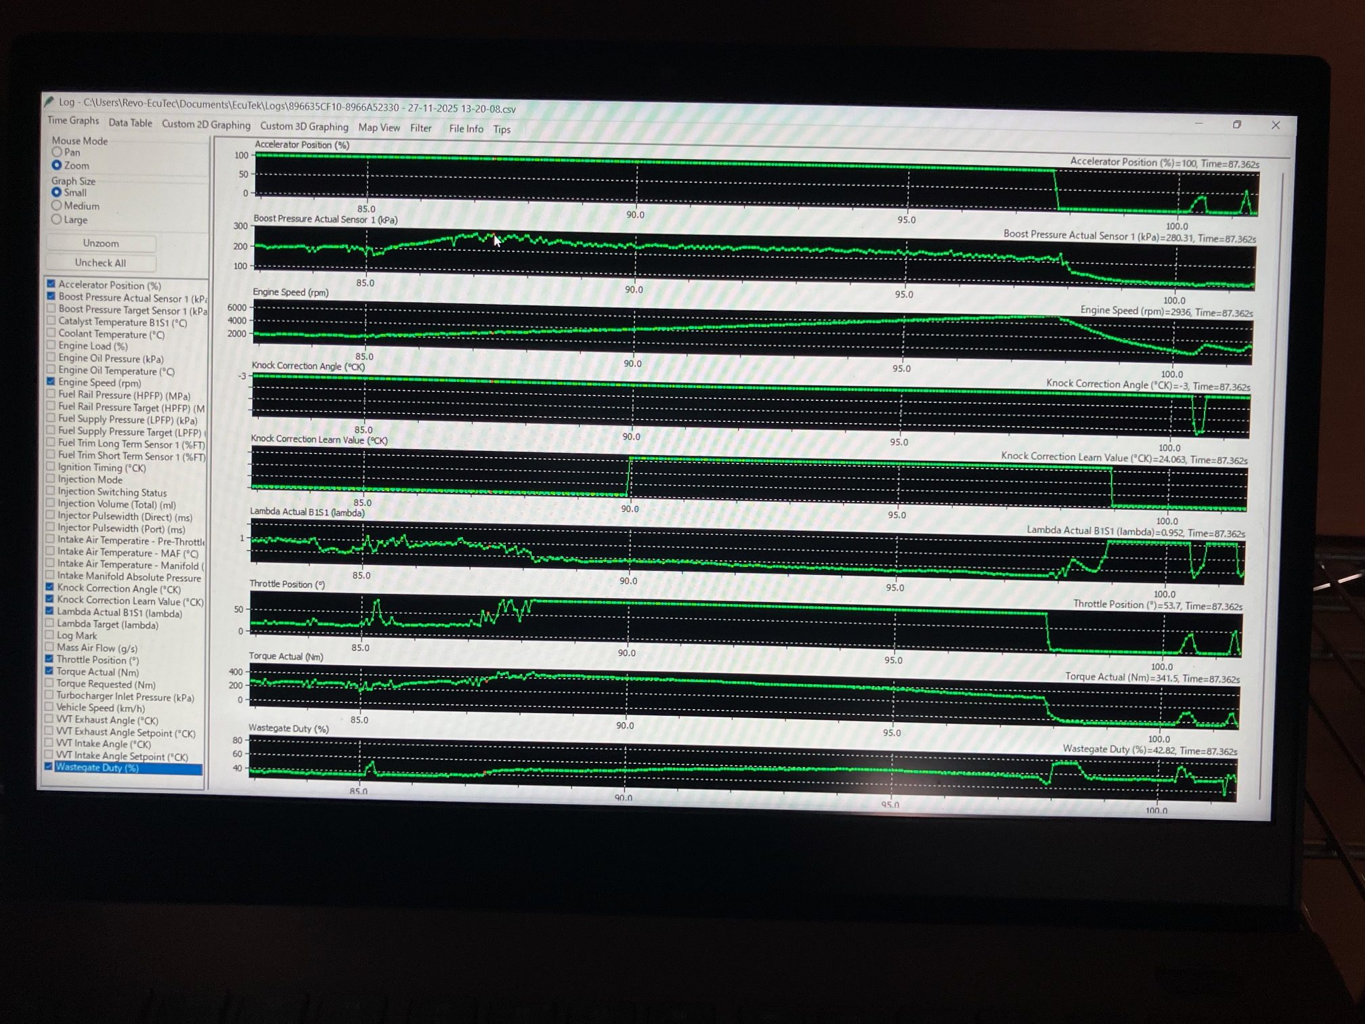1365x1024 pixels.
Task: Switch to Custom 3D Graphing tab
Action: (304, 127)
